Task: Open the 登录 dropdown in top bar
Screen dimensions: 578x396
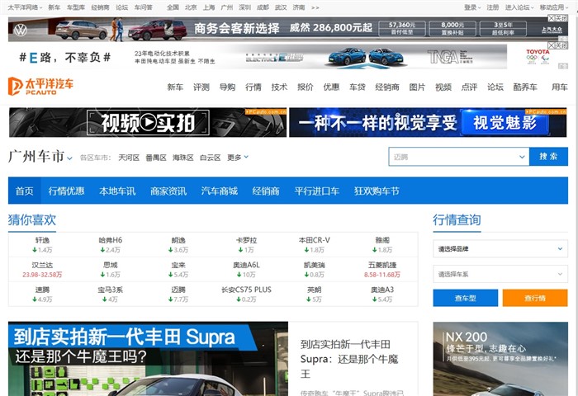Action: tap(472, 7)
